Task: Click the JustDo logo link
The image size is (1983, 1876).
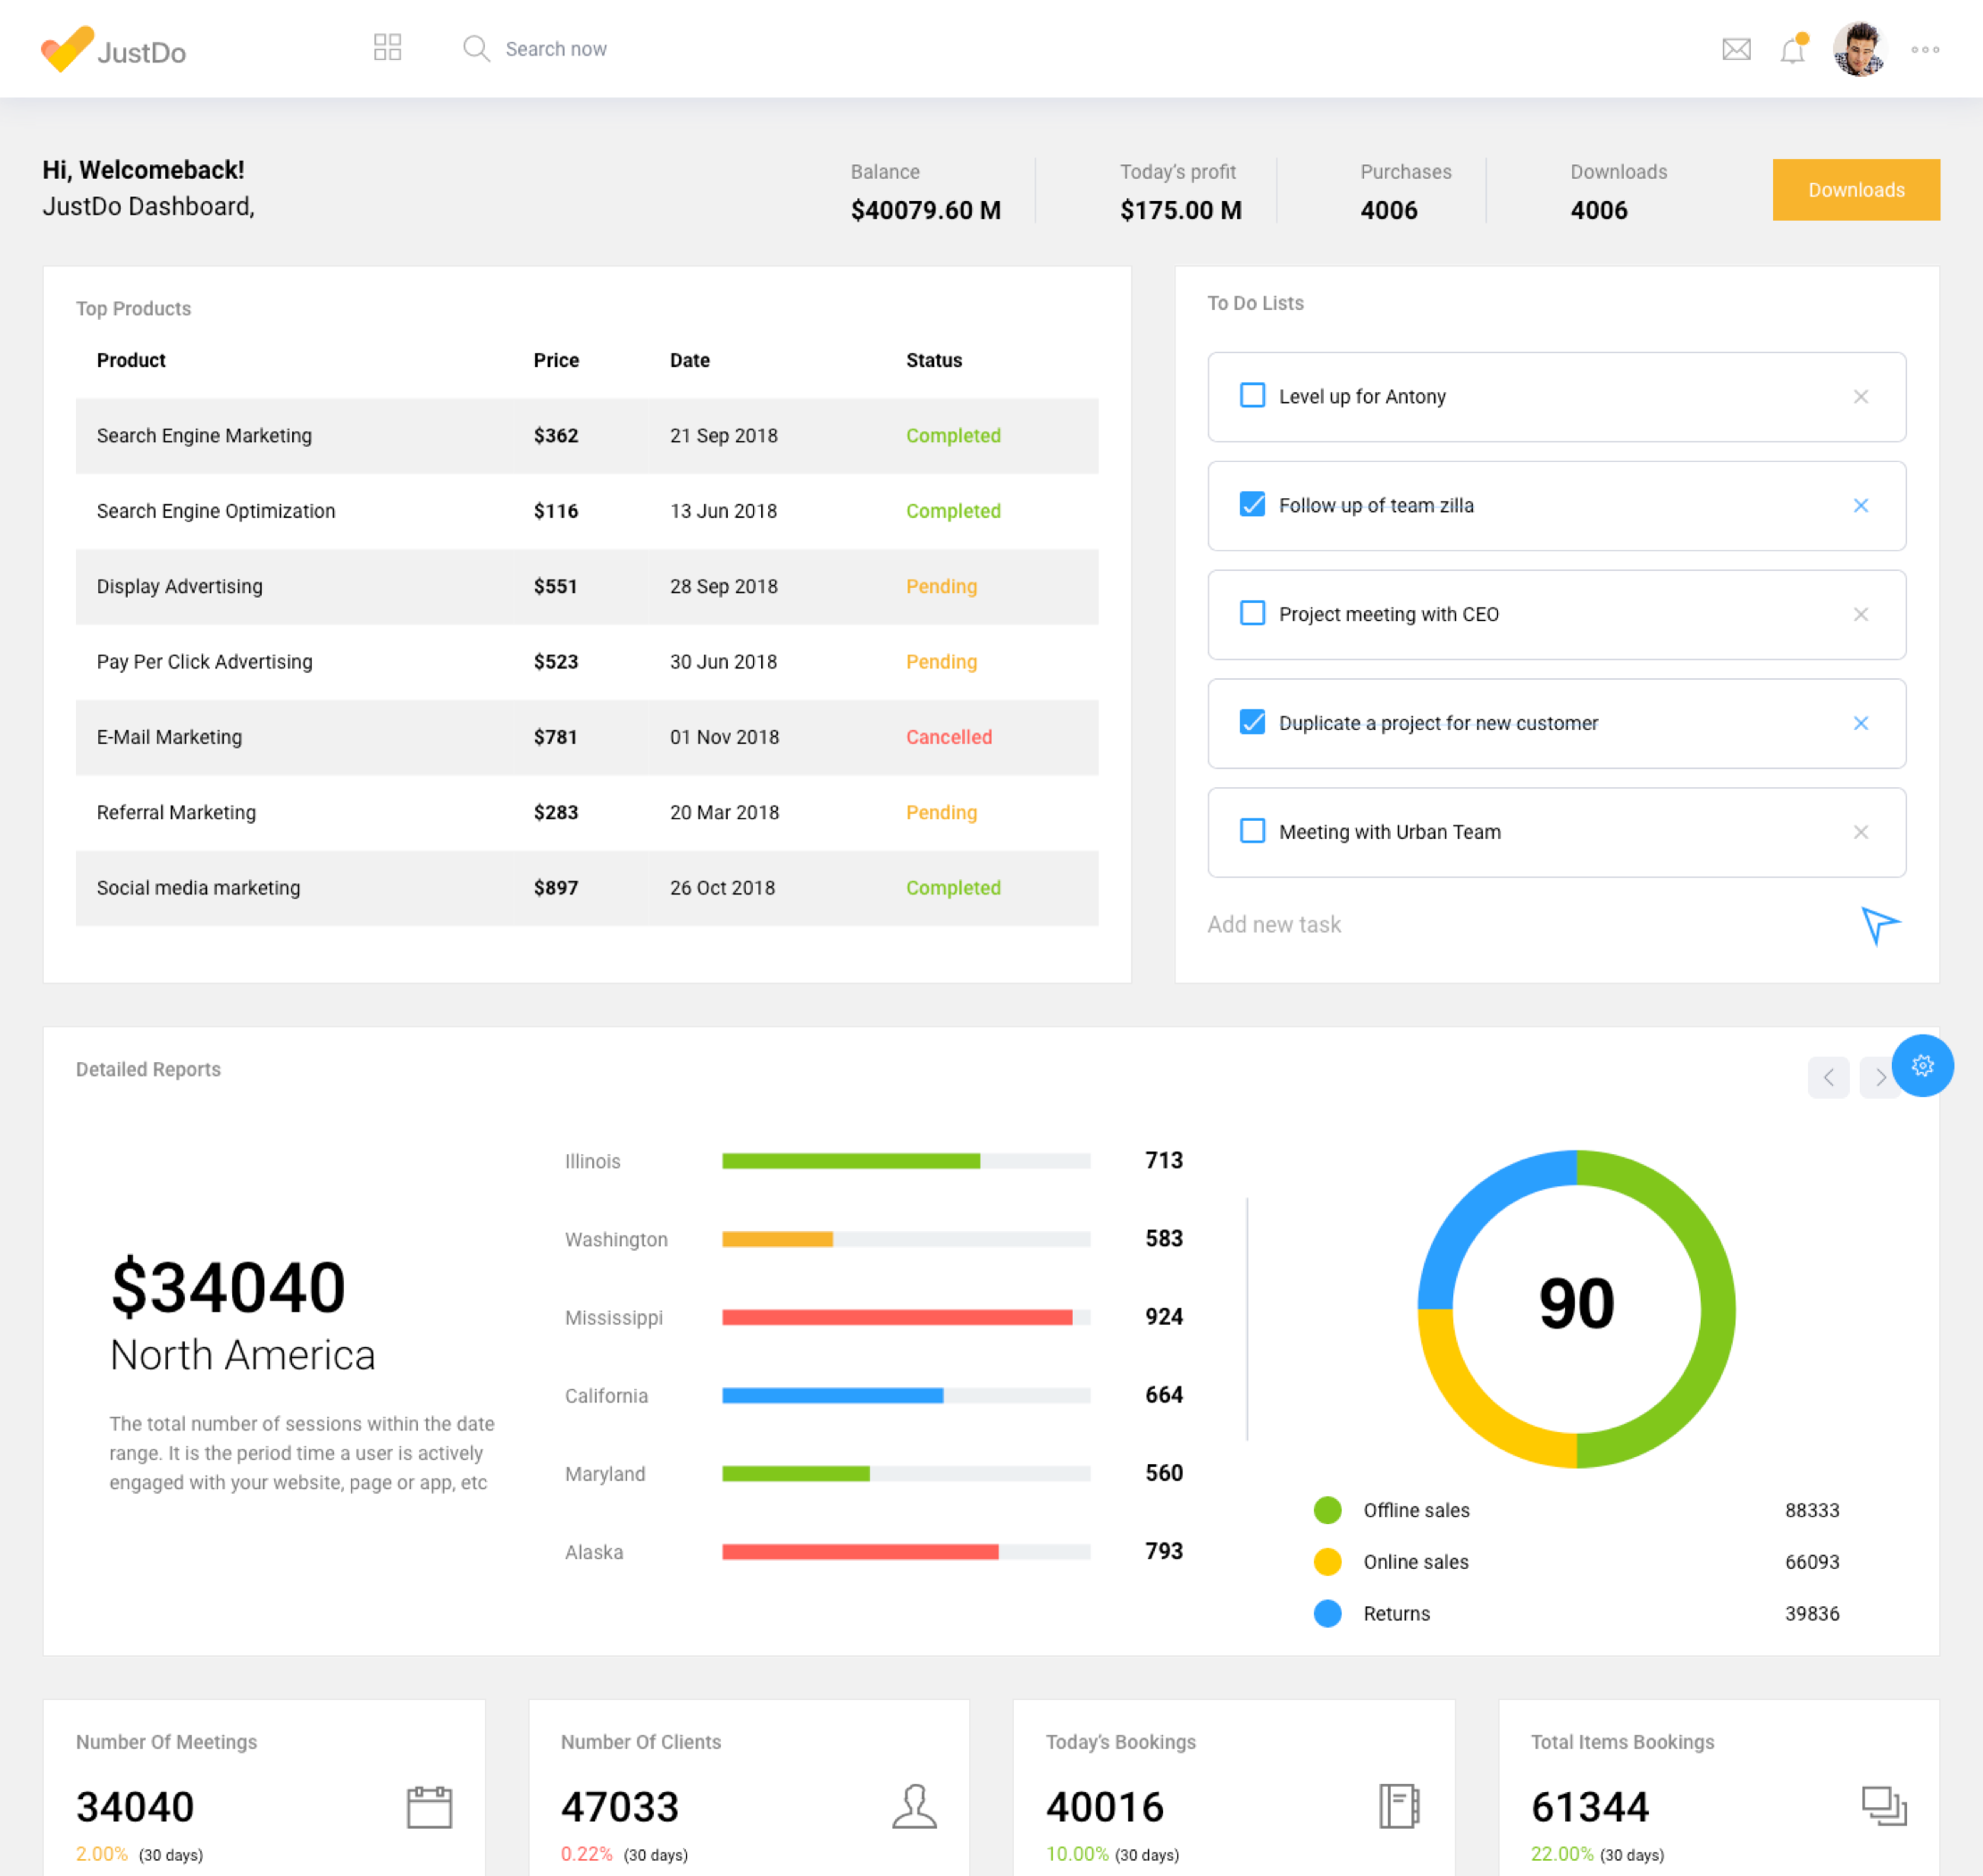Action: (114, 50)
